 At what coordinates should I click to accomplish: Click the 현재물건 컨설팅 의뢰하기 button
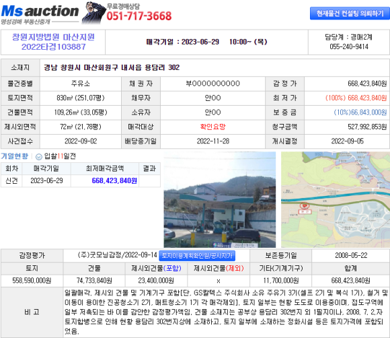point(350,13)
